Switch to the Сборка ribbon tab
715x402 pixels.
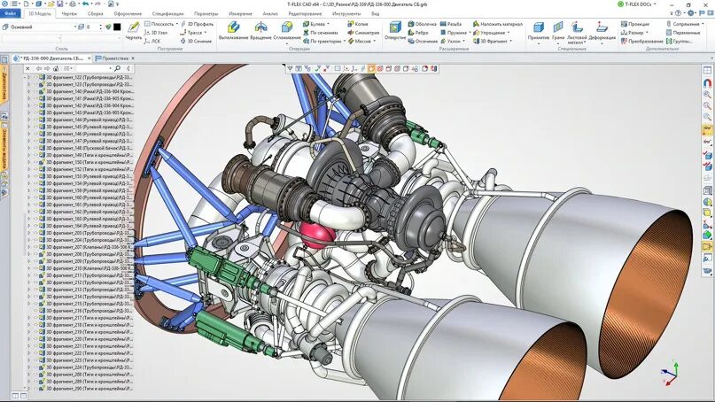click(x=96, y=13)
